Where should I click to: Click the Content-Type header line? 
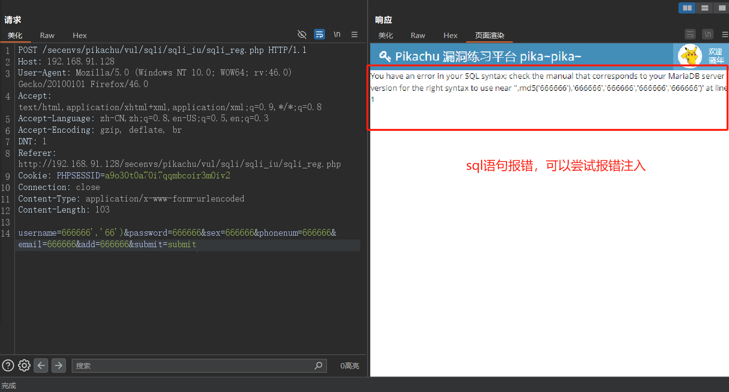(x=131, y=199)
